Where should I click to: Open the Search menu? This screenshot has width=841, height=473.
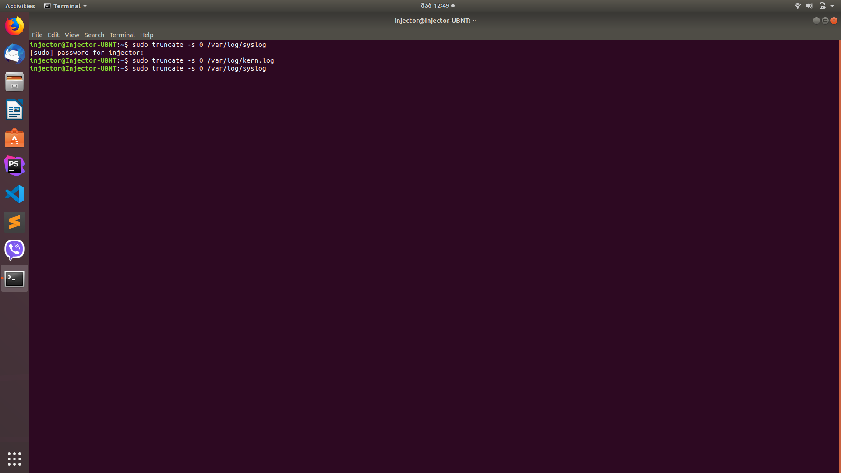point(94,35)
